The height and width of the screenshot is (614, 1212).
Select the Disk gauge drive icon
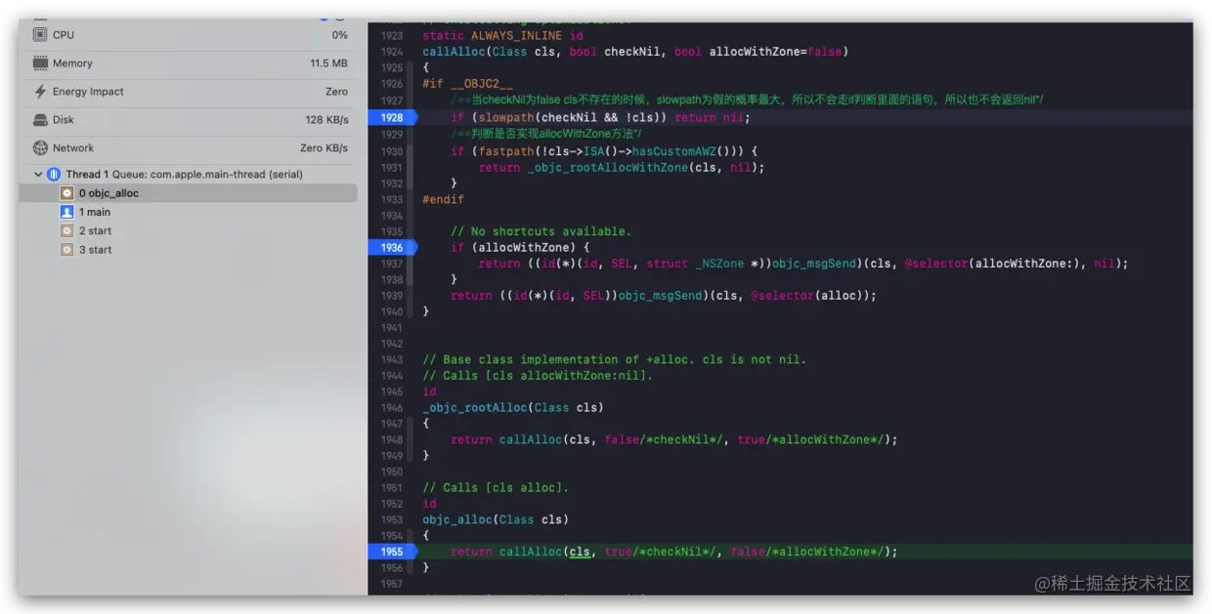pyautogui.click(x=40, y=119)
